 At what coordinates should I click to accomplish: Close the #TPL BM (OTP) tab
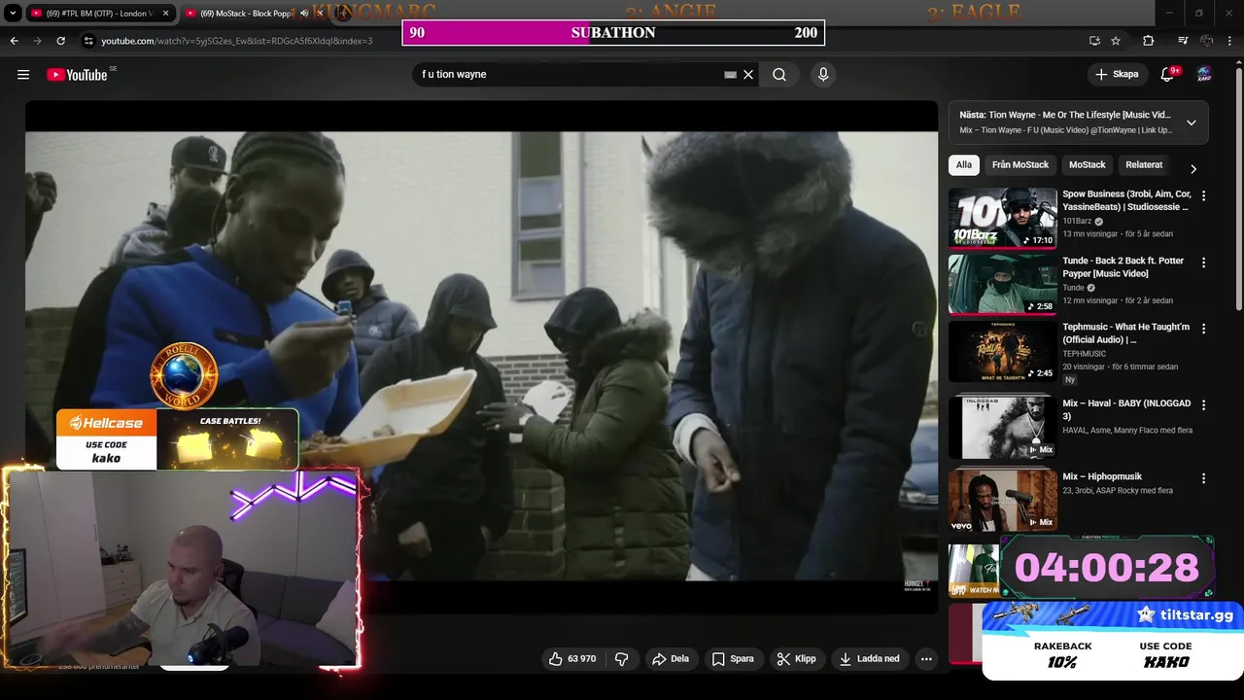165,14
